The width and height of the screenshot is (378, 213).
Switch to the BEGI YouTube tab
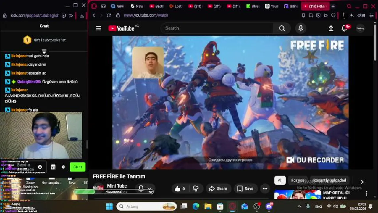coord(156,6)
